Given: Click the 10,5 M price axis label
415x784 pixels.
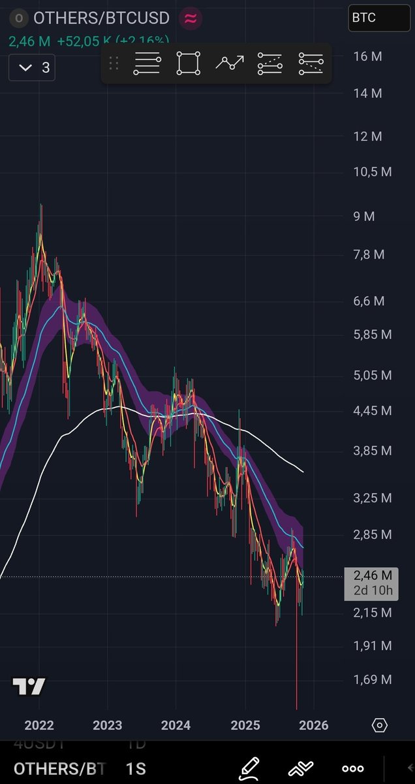Looking at the screenshot, I should click(x=373, y=172).
